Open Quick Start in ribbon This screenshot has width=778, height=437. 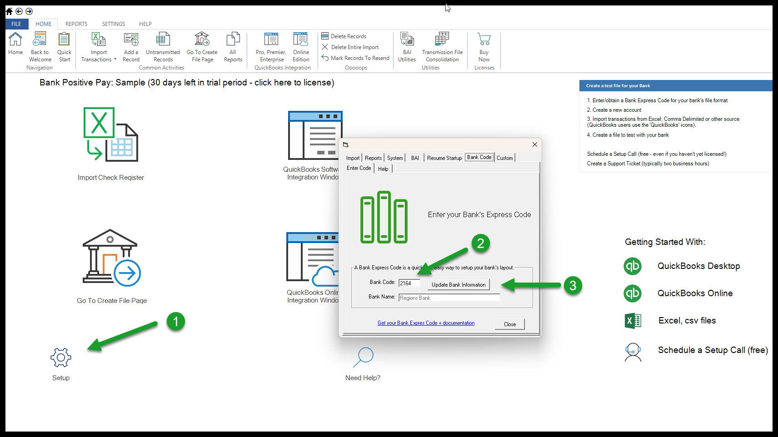tap(64, 47)
